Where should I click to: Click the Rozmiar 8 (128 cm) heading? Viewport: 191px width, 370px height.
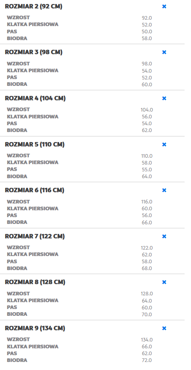coord(35,282)
